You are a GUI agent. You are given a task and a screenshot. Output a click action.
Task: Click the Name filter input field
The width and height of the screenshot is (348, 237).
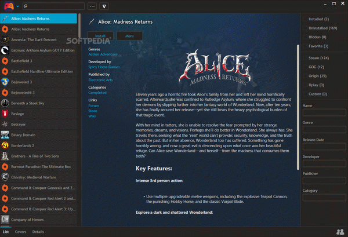tap(324, 112)
